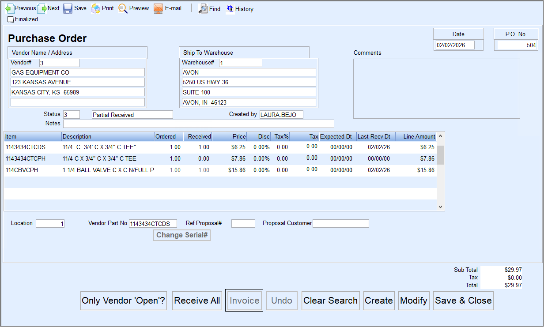Screen dimensions: 544x327
Task: Open Preview with the magnifier icon
Action: tap(123, 8)
